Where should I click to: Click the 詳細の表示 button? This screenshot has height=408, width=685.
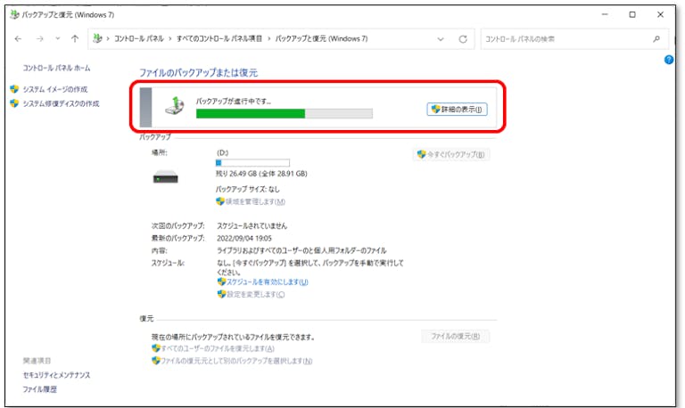click(457, 109)
